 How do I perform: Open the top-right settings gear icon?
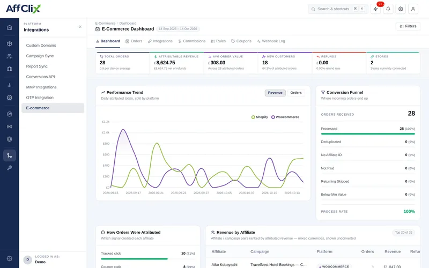click(x=401, y=9)
